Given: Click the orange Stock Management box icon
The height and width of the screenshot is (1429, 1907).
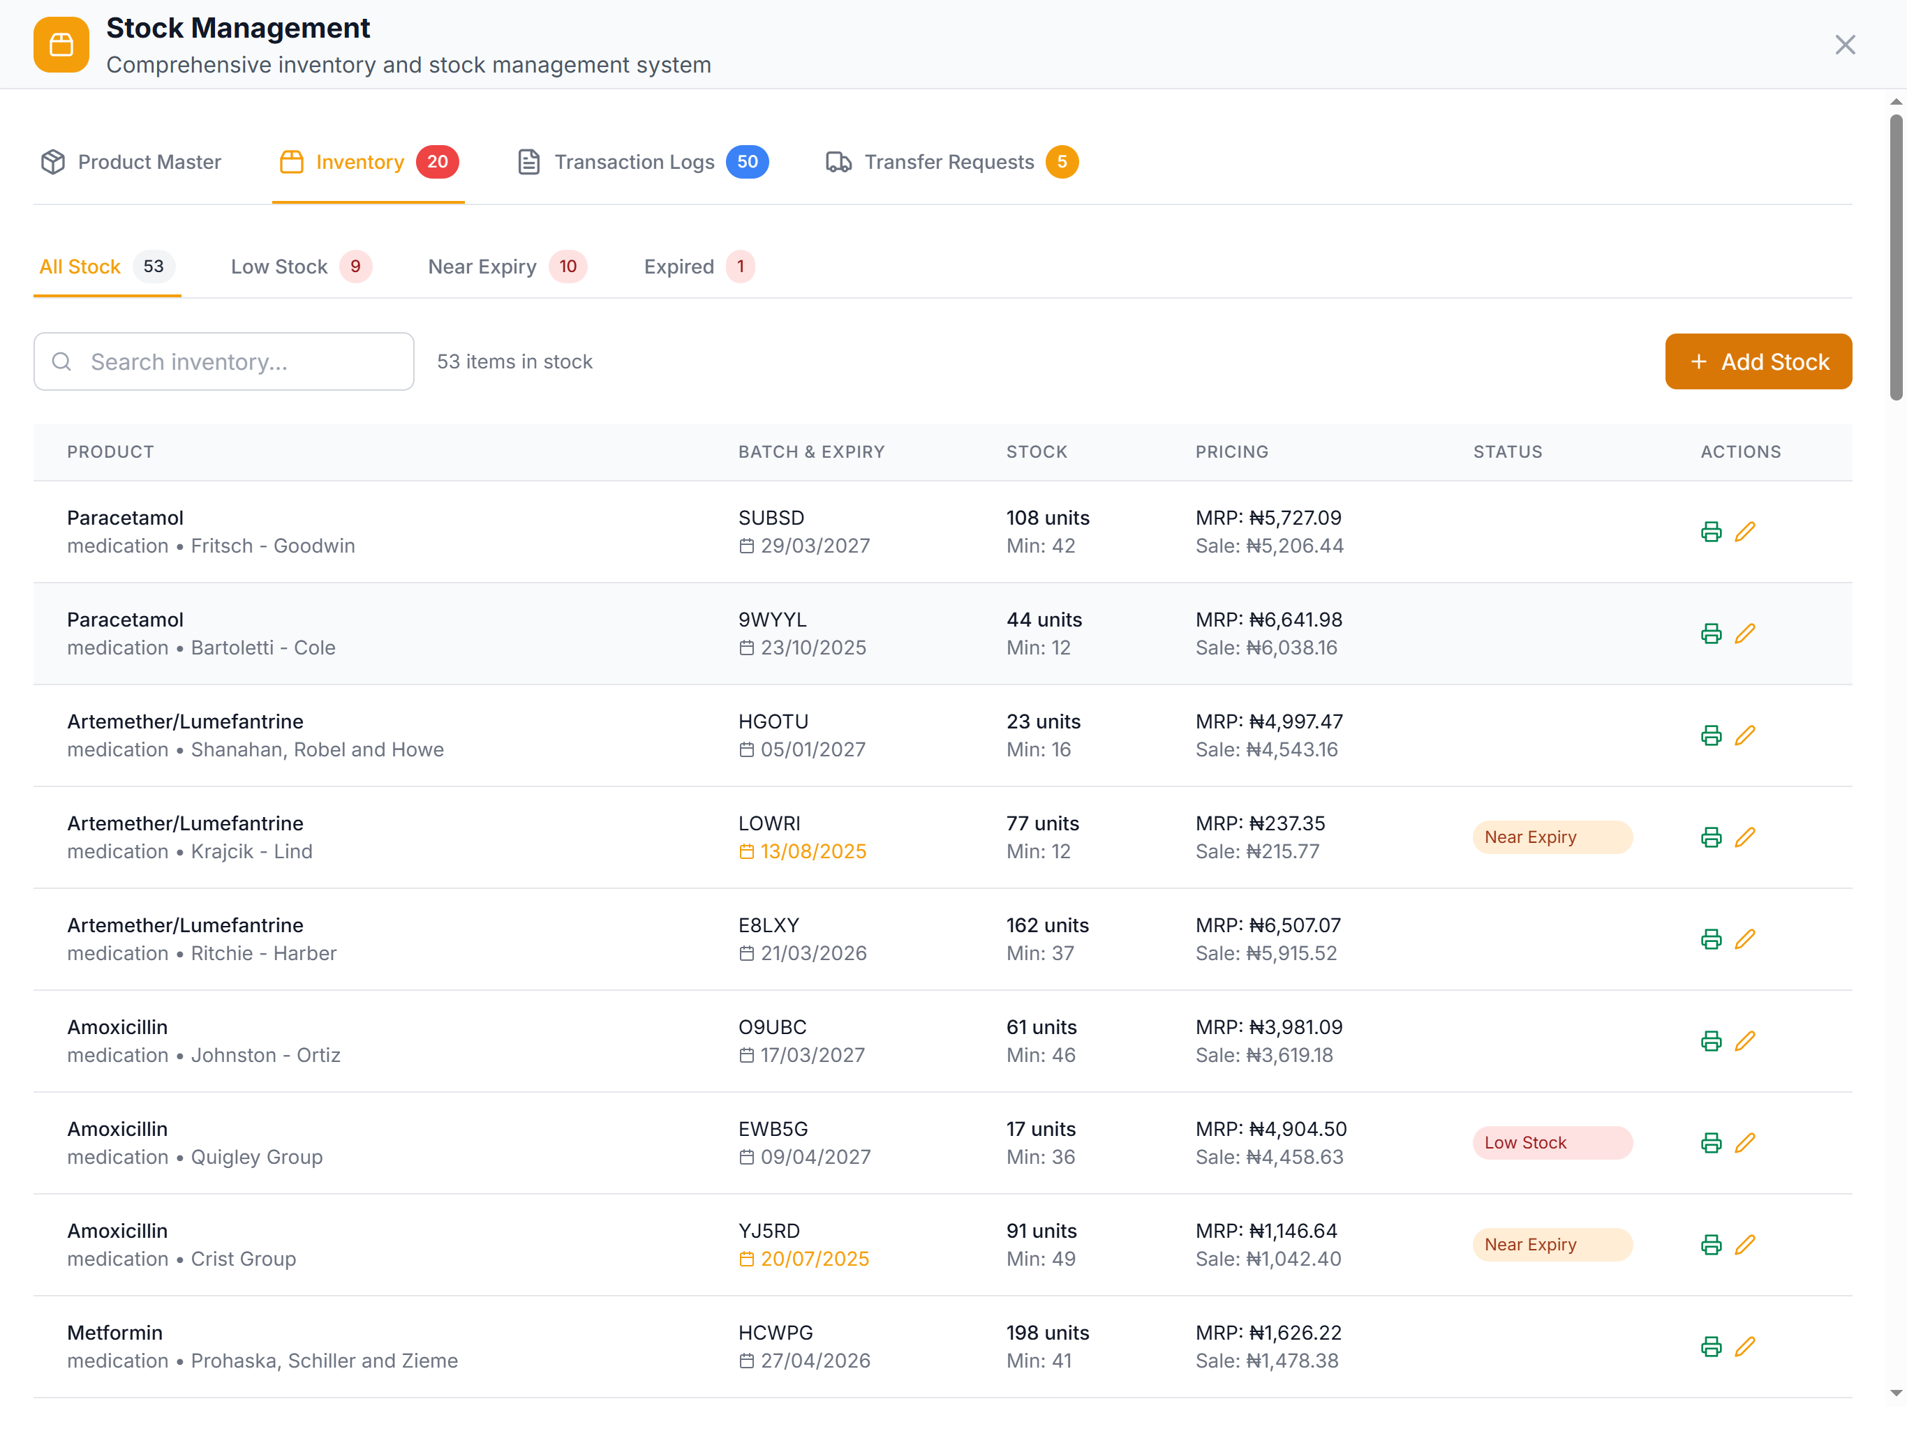Looking at the screenshot, I should point(61,45).
